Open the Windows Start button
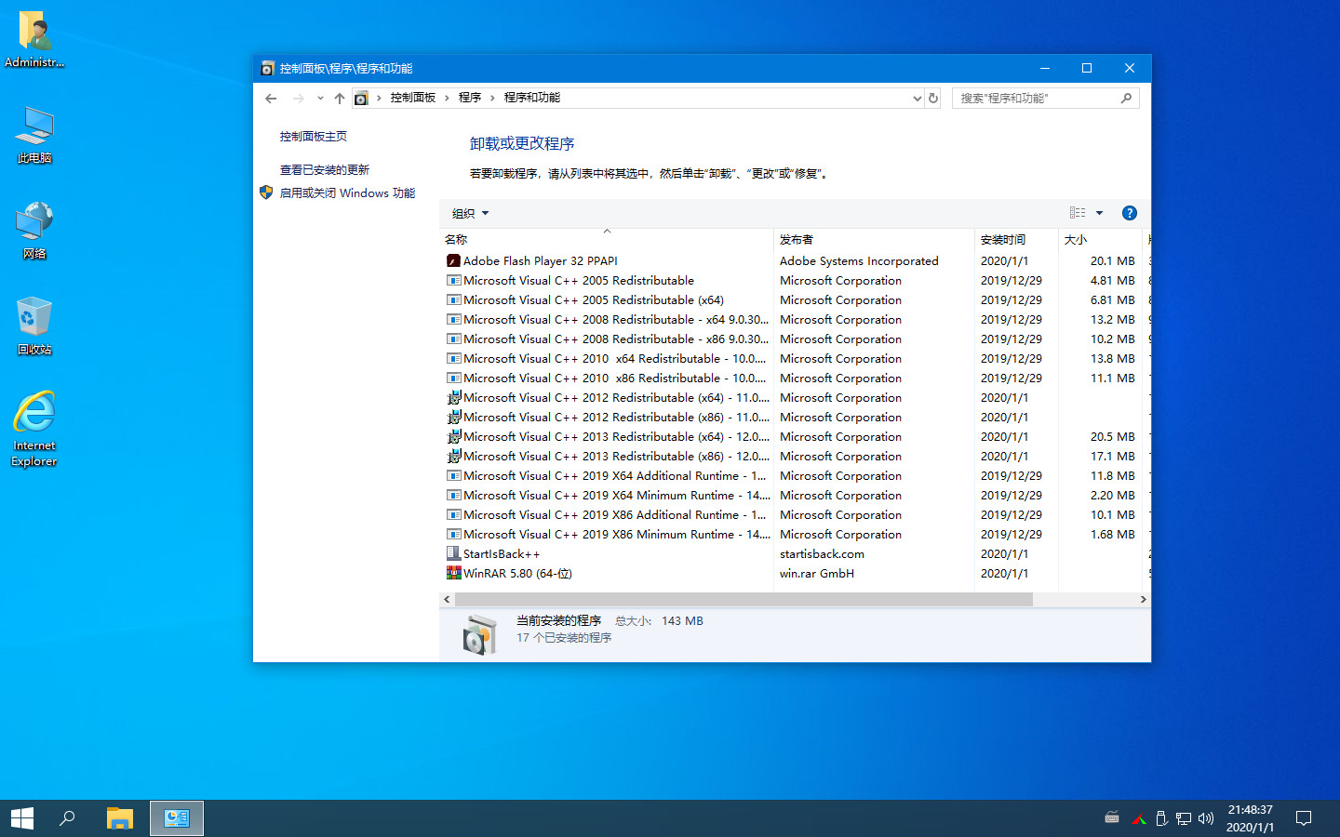Screen dimensions: 1340x837 click(22, 818)
